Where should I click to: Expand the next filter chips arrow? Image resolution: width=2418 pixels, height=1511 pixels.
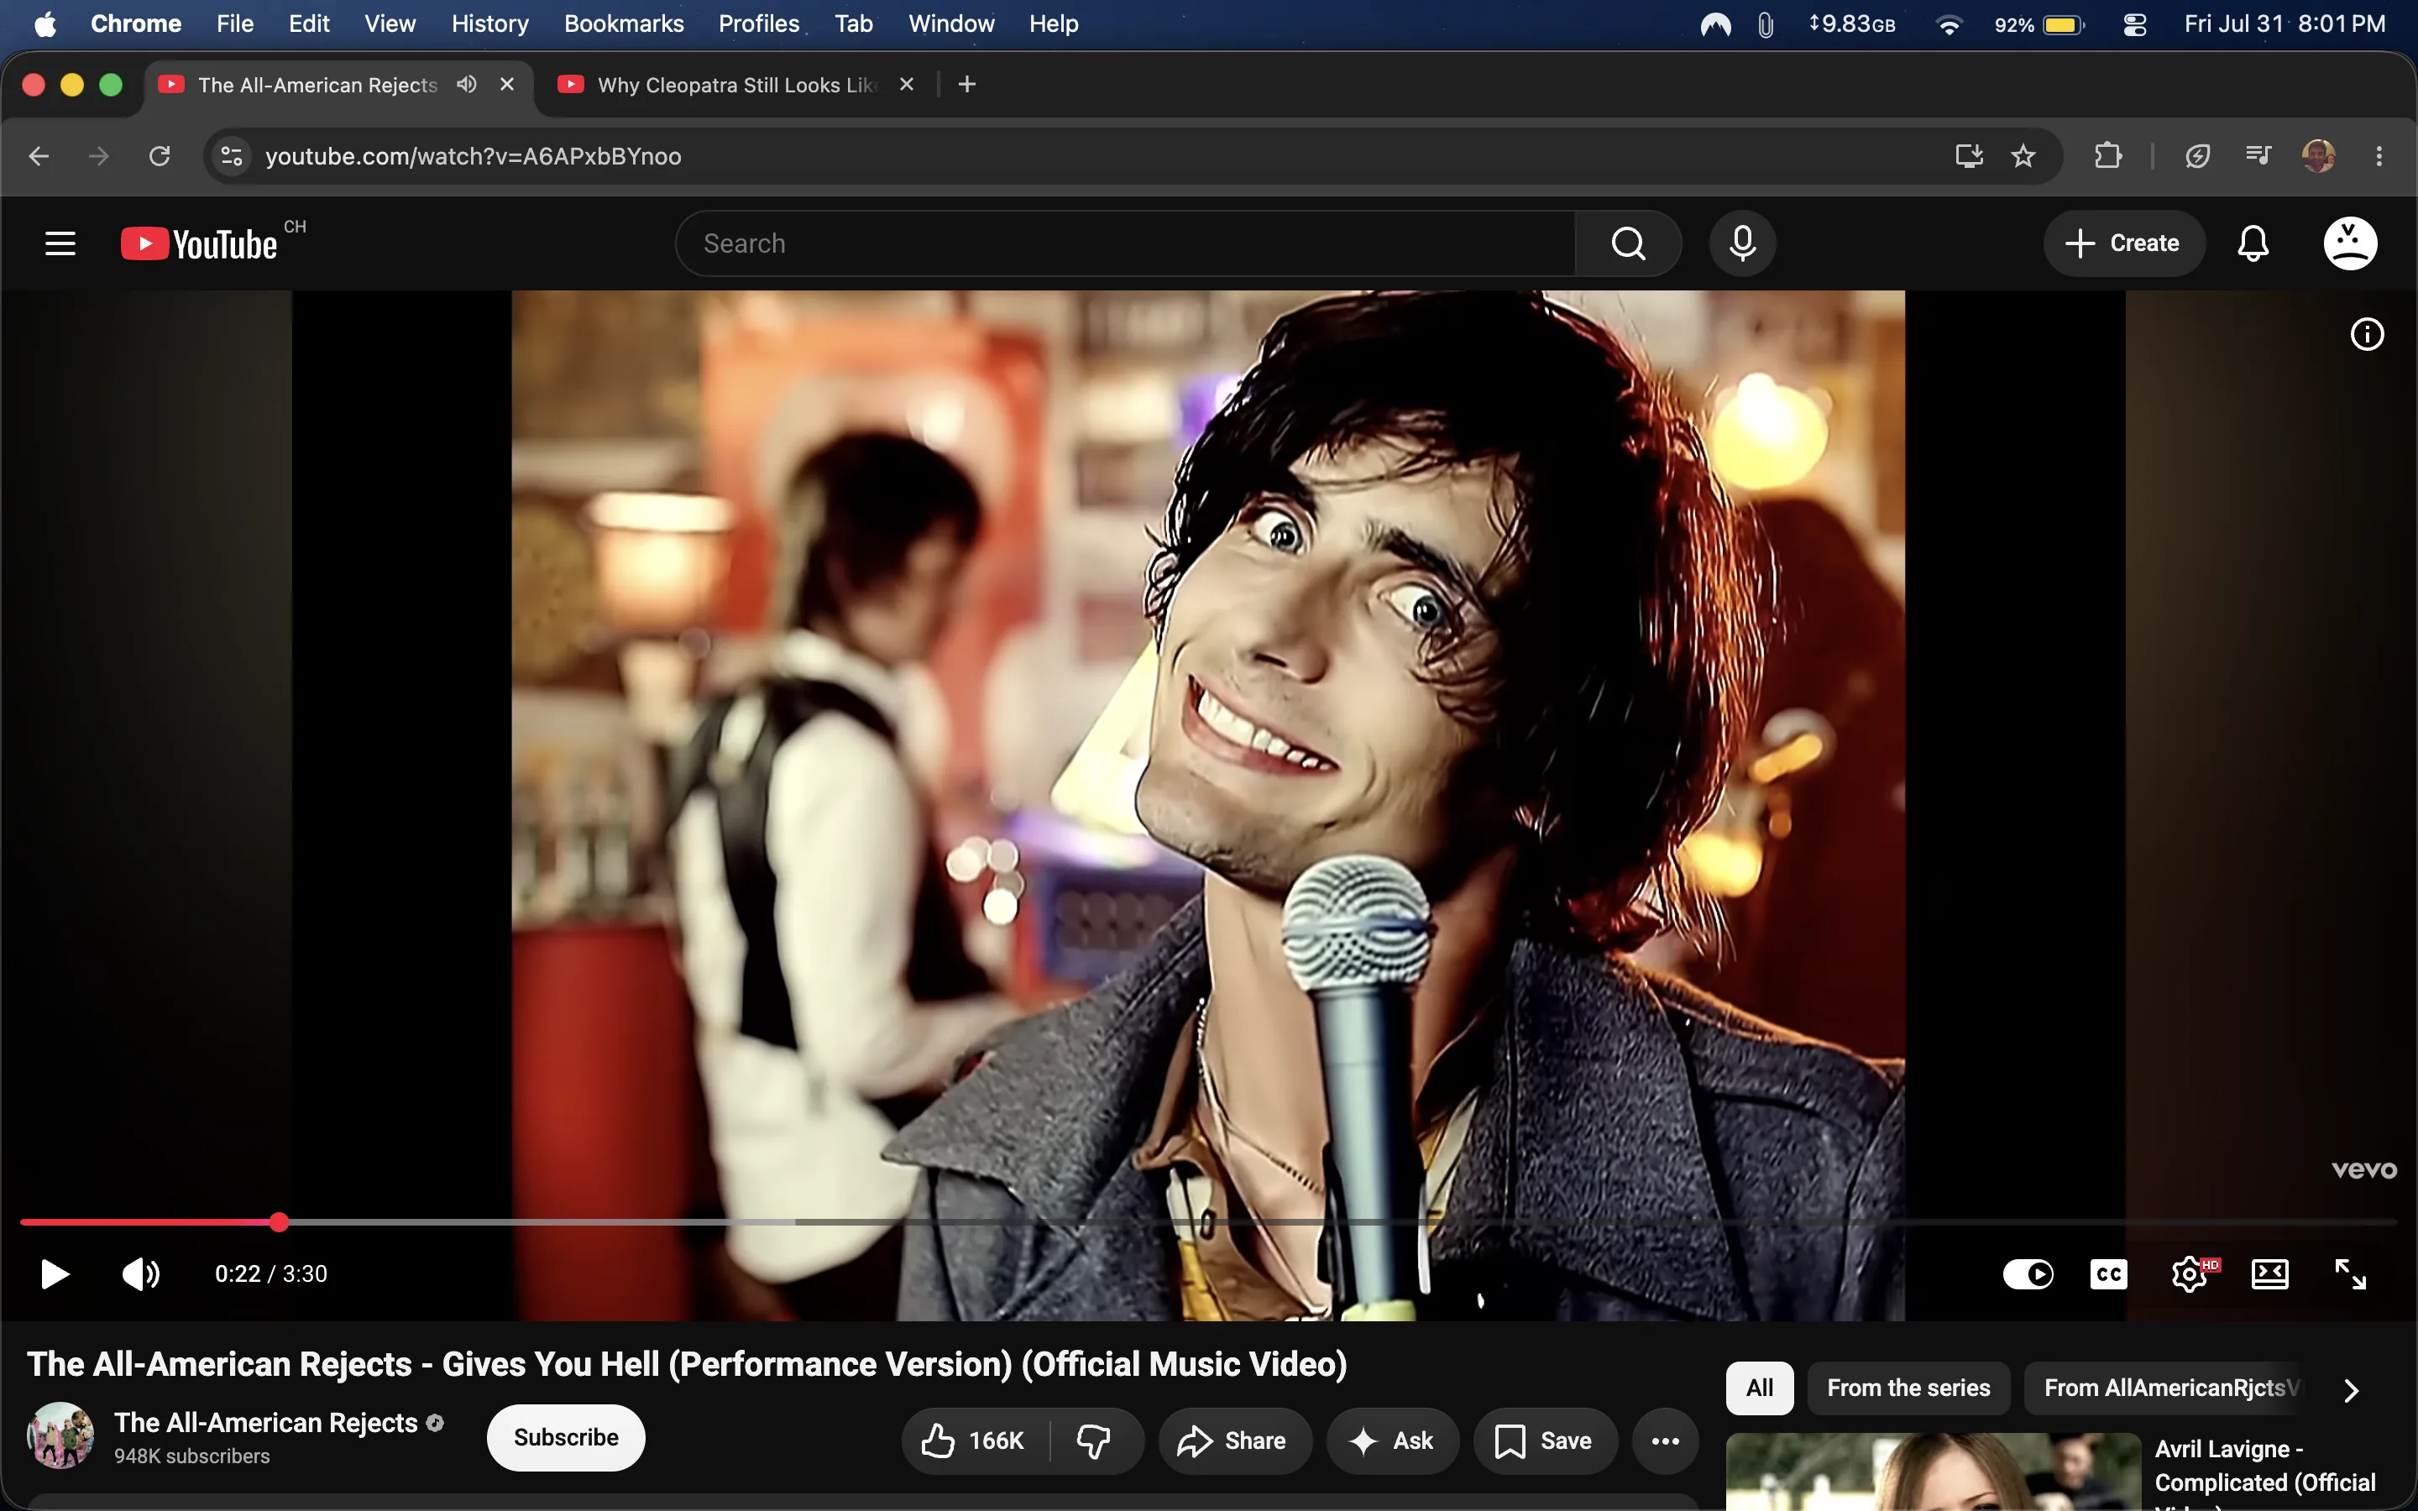2351,1389
